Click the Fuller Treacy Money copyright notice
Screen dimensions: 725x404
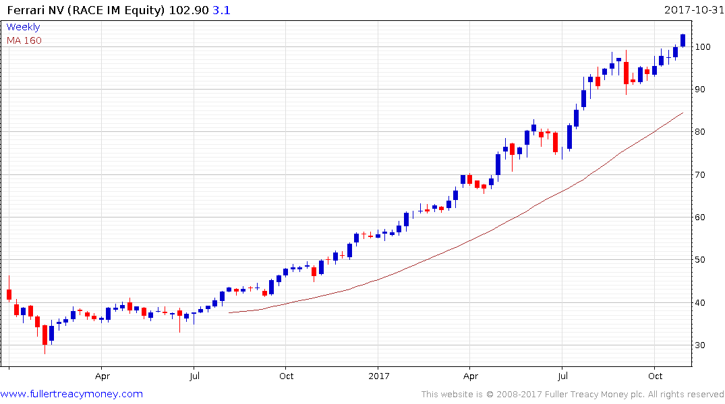[x=573, y=395]
